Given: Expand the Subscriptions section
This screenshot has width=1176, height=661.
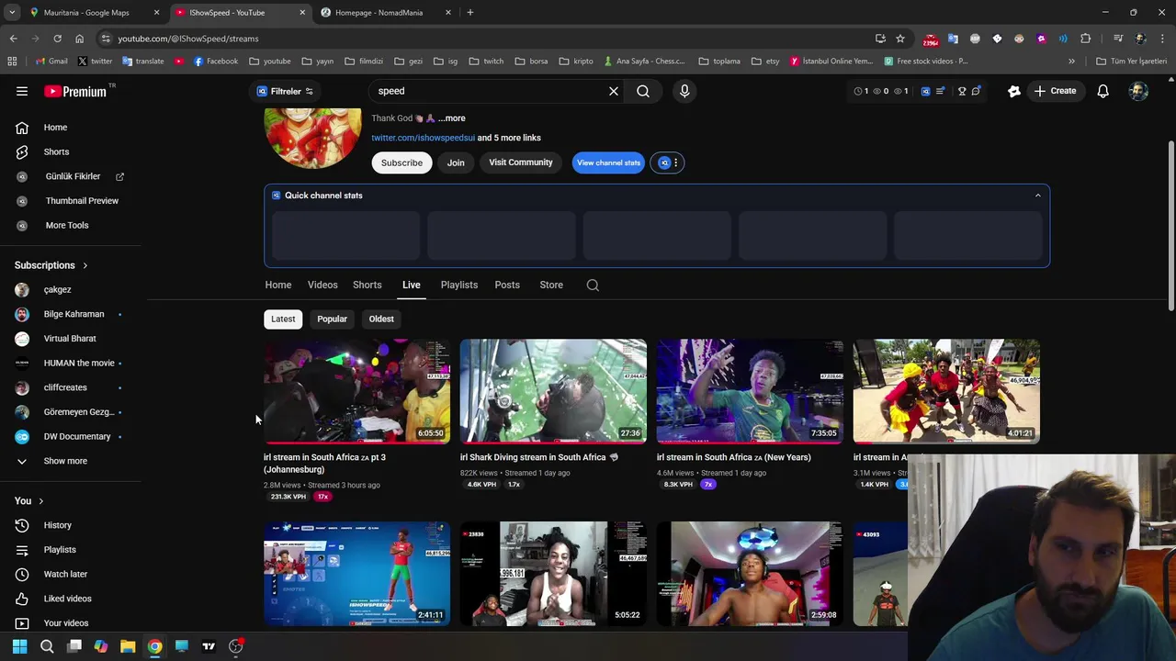Looking at the screenshot, I should pos(51,265).
